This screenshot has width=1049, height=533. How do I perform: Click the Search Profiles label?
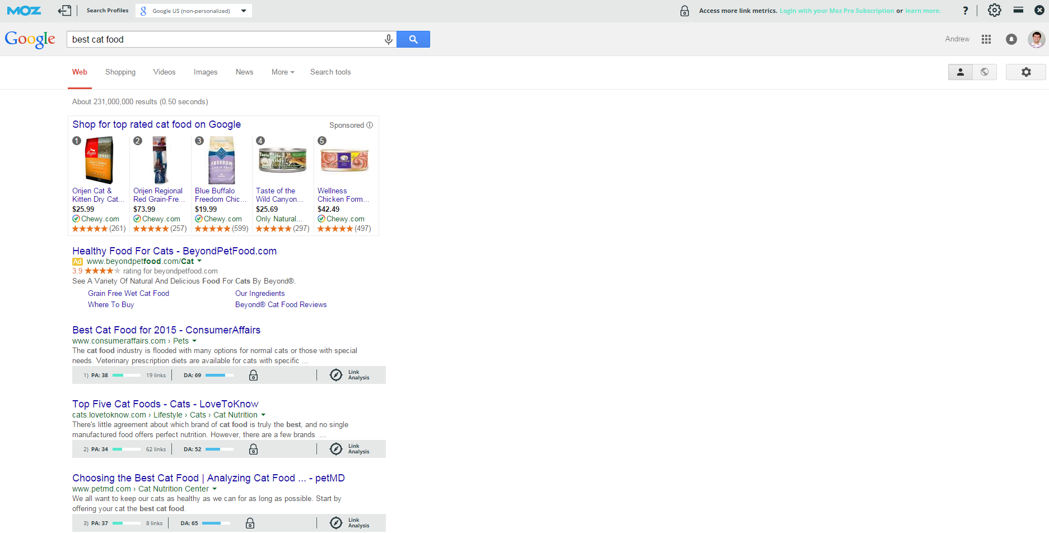point(108,11)
